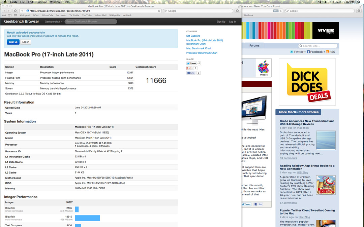The image size is (364, 227).
Task: Click the menu bar clock Sun 12:02 PM
Action: [x=345, y=2]
